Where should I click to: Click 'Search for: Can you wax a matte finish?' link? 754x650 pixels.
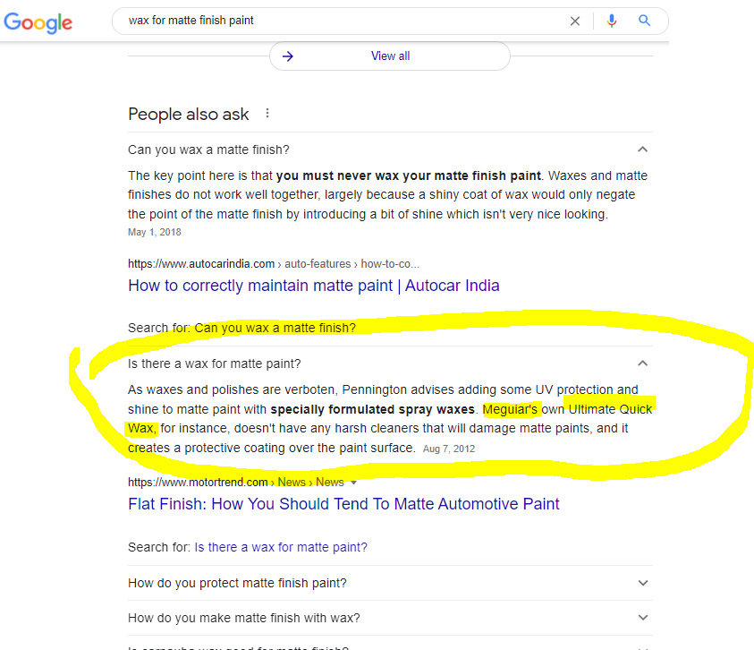pos(275,328)
